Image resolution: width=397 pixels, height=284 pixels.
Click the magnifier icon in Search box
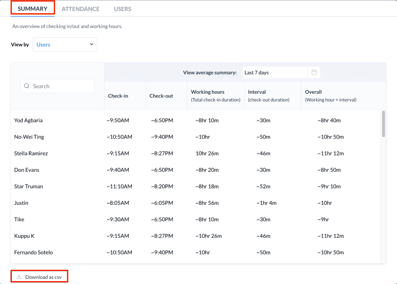click(x=27, y=86)
